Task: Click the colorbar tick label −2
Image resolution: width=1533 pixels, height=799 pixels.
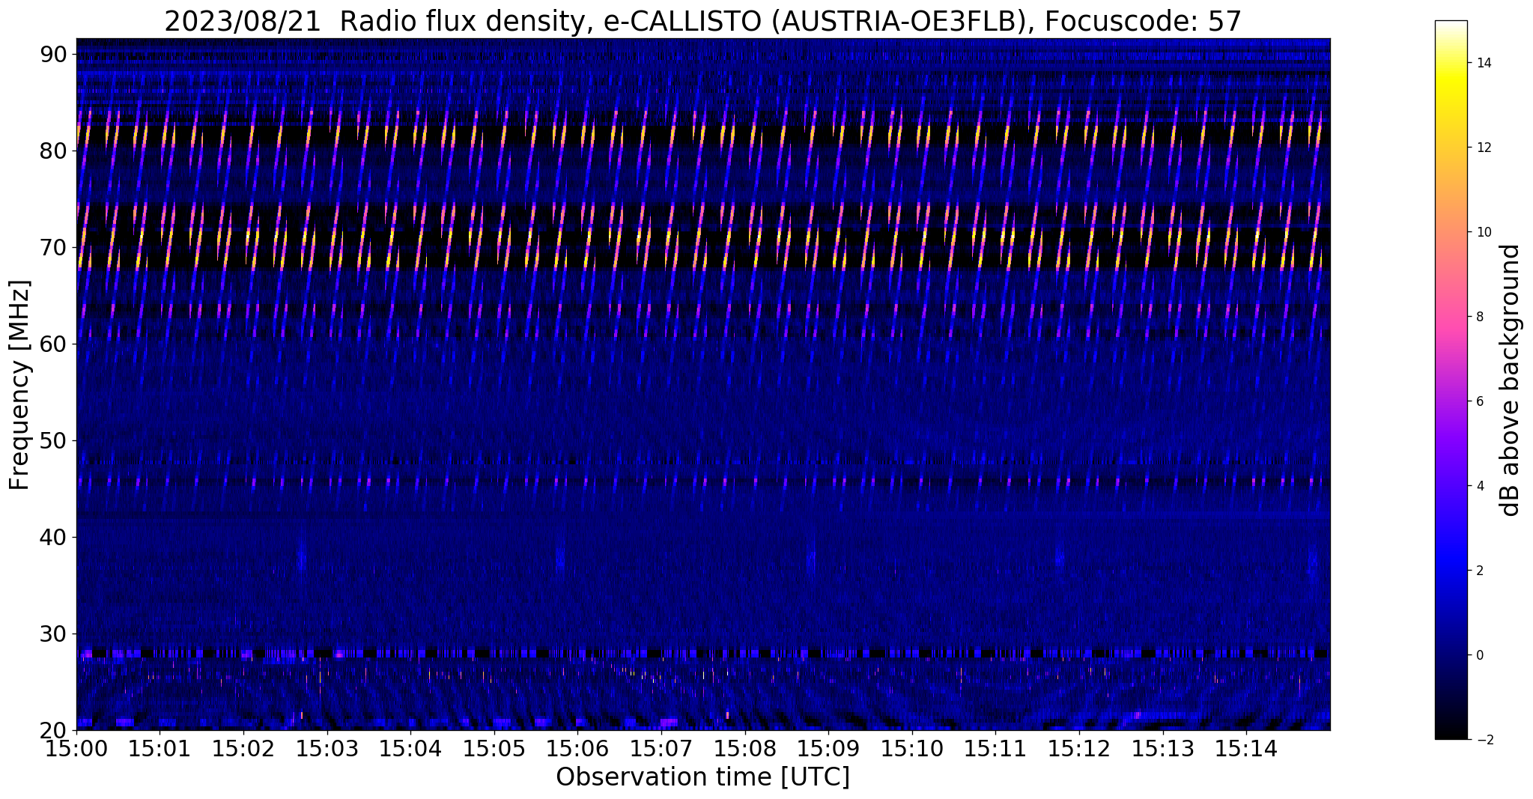Action: (x=1481, y=740)
